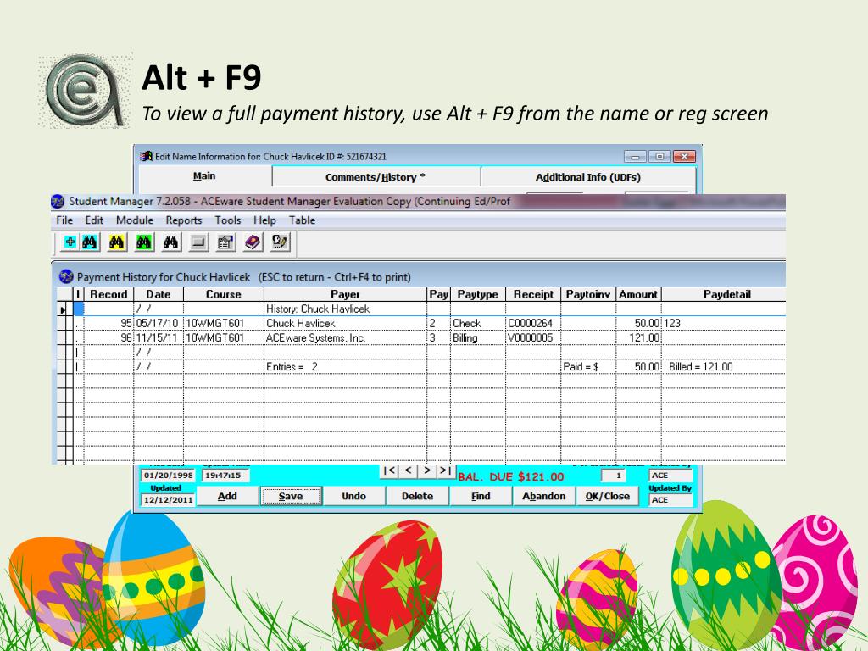868x651 pixels.
Task: Click the Date column header
Action: tap(159, 294)
